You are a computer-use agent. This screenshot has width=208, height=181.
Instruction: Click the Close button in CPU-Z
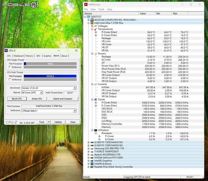73,122
